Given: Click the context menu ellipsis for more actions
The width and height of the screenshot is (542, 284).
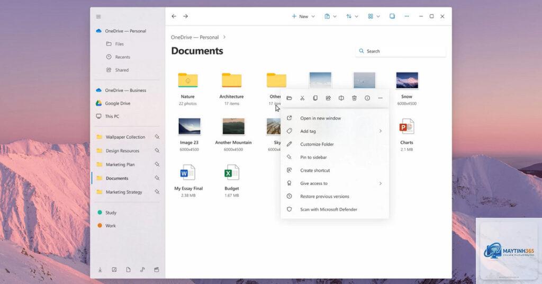Looking at the screenshot, I should (x=380, y=98).
